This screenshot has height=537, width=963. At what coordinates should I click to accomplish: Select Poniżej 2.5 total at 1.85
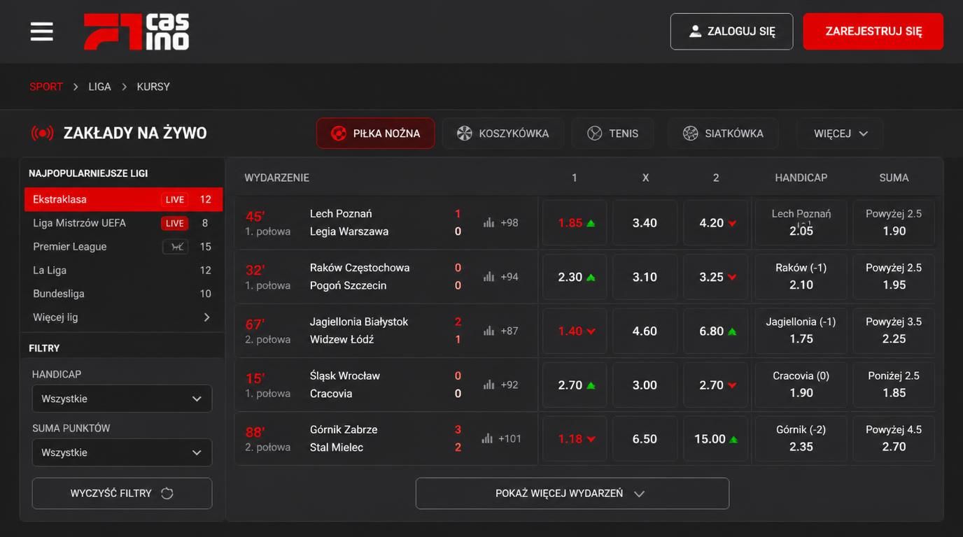[x=894, y=385]
